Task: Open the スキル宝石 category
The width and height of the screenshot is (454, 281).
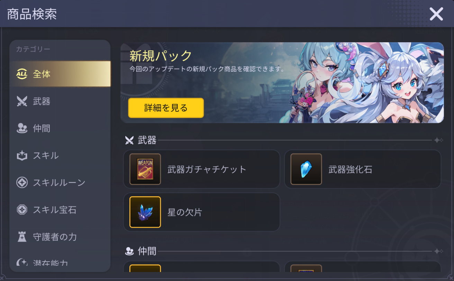Action: point(60,210)
